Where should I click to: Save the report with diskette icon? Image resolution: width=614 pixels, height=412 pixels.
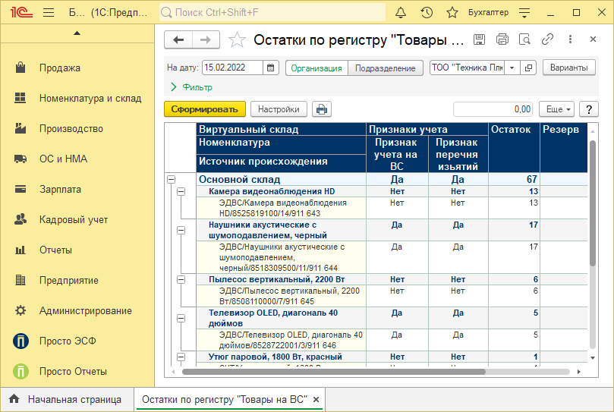click(479, 39)
